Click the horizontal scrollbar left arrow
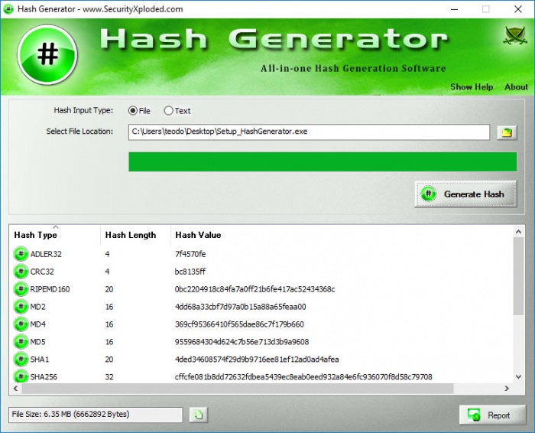Viewport: 535px width, 433px height. pyautogui.click(x=15, y=389)
